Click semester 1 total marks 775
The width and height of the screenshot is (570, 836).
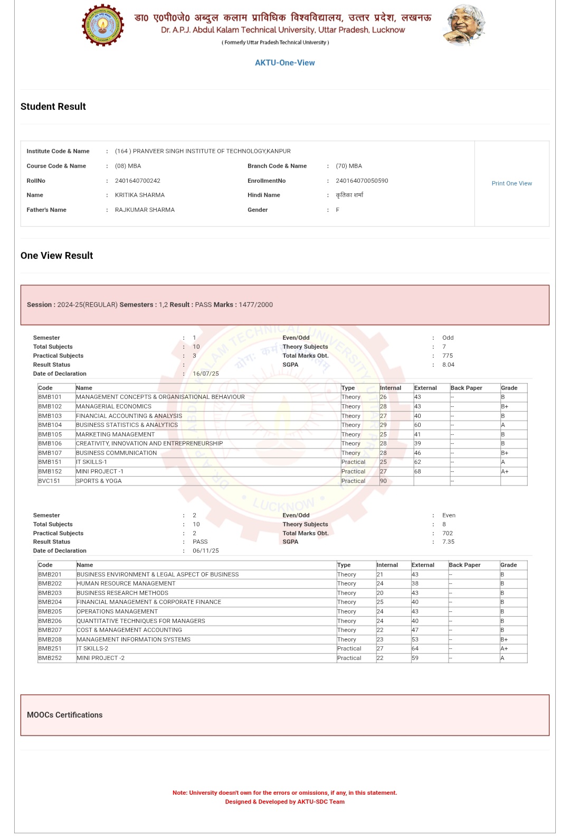click(x=448, y=356)
